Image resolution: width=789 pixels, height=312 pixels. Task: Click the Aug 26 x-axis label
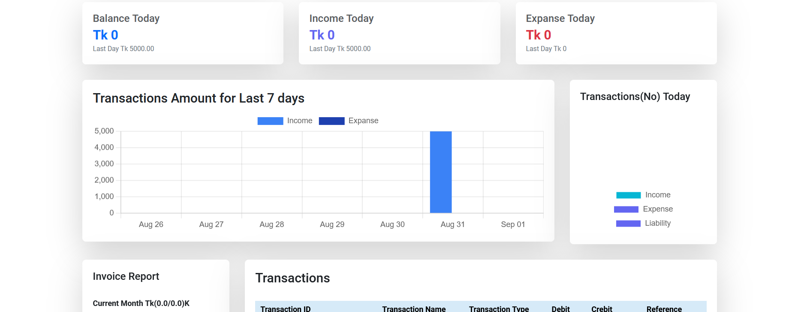click(x=151, y=224)
